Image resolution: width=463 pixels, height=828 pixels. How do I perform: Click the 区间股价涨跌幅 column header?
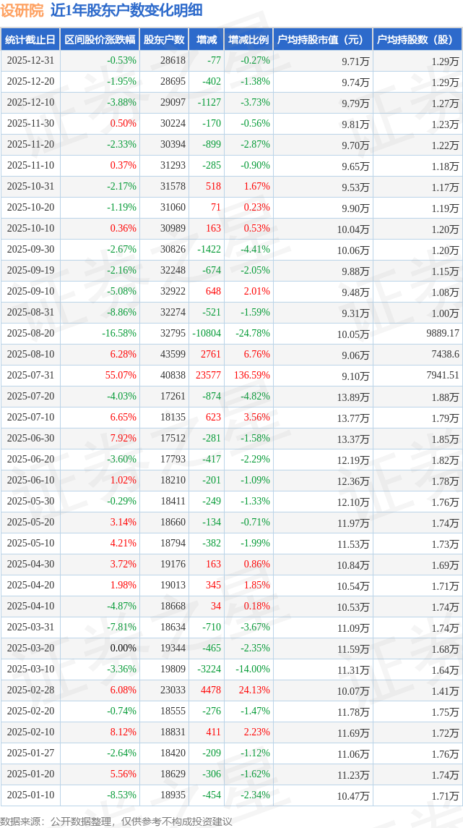(100, 40)
